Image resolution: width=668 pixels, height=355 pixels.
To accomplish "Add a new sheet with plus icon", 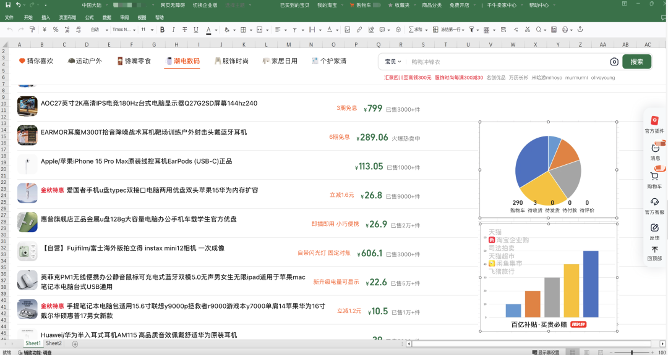I will (75, 343).
